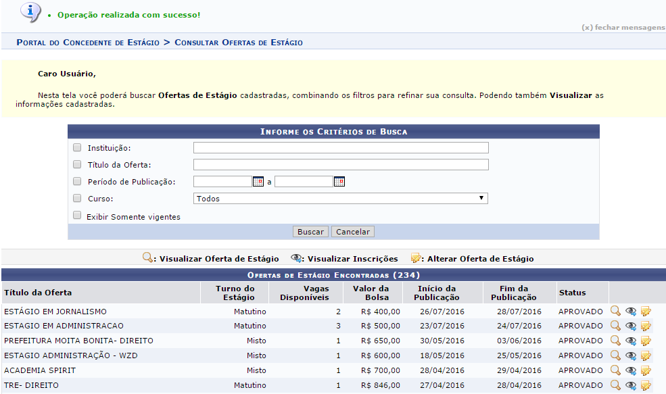Close messages via fechar mensagens link
Viewport: 666px width, 394px height.
(x=623, y=27)
